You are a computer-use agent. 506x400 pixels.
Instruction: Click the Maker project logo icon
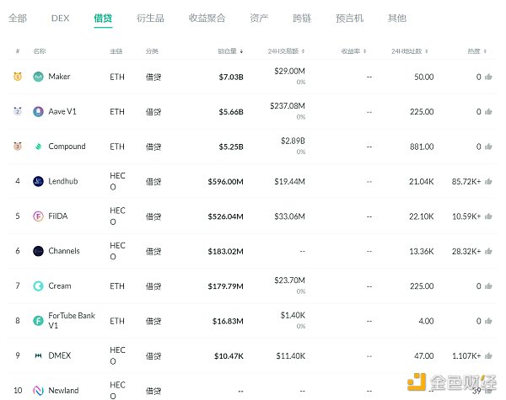38,77
